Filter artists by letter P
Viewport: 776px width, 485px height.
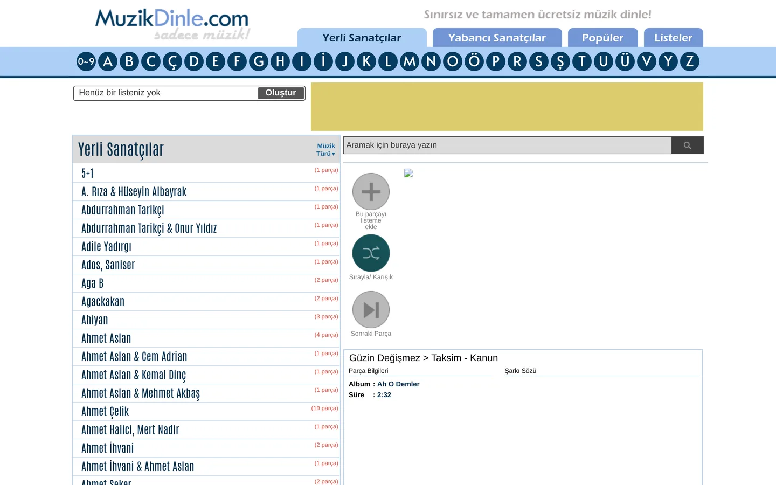point(496,61)
